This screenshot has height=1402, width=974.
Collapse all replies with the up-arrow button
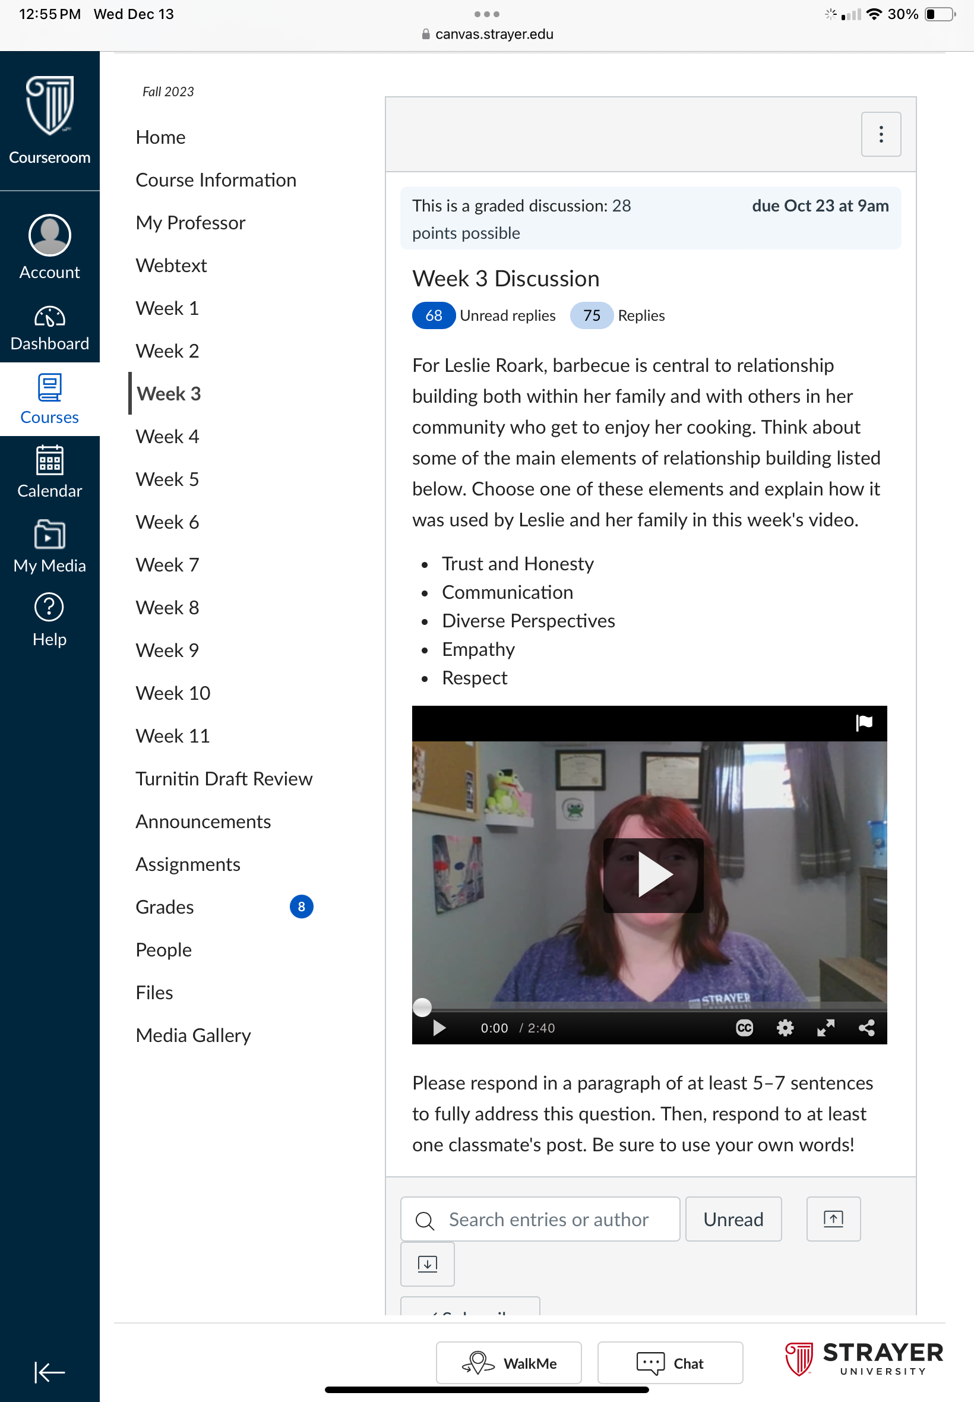(834, 1220)
